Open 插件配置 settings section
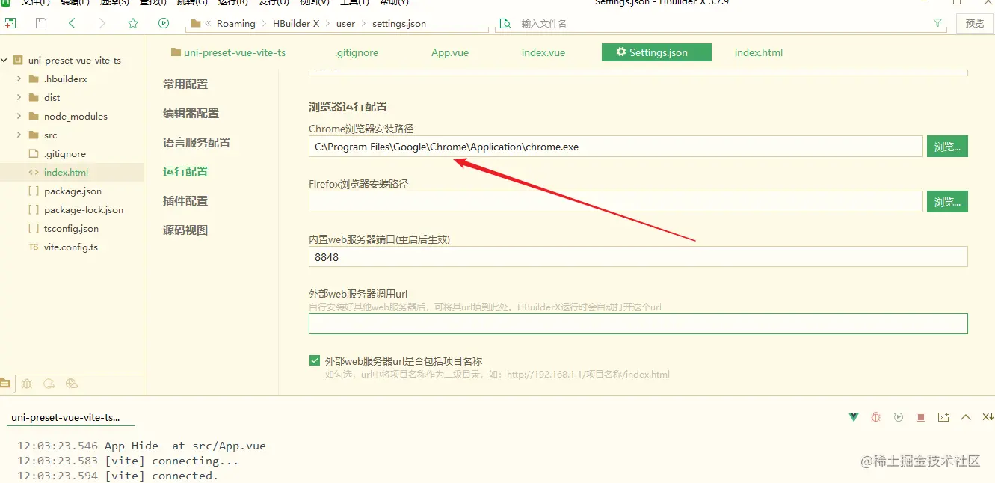Screen dimensions: 995x483 (185, 201)
